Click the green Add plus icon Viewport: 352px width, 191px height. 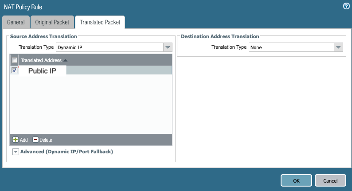tap(15, 140)
